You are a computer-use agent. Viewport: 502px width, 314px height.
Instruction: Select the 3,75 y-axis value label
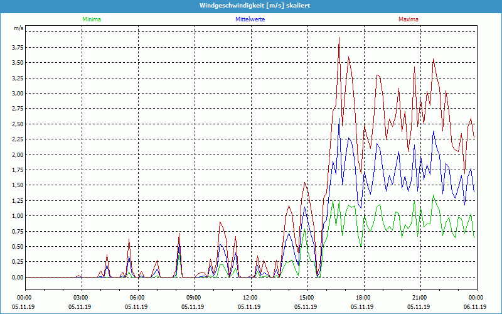coord(17,47)
